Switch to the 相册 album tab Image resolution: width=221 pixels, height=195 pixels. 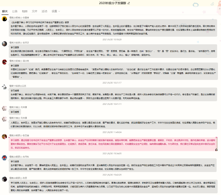25,11
